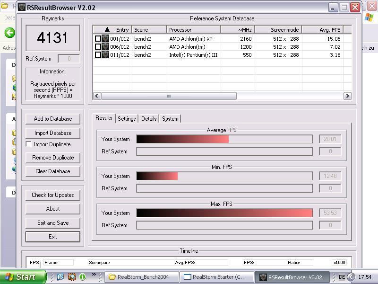Click the database list scroll left arrow
This screenshot has height=284, width=378.
coord(97,96)
